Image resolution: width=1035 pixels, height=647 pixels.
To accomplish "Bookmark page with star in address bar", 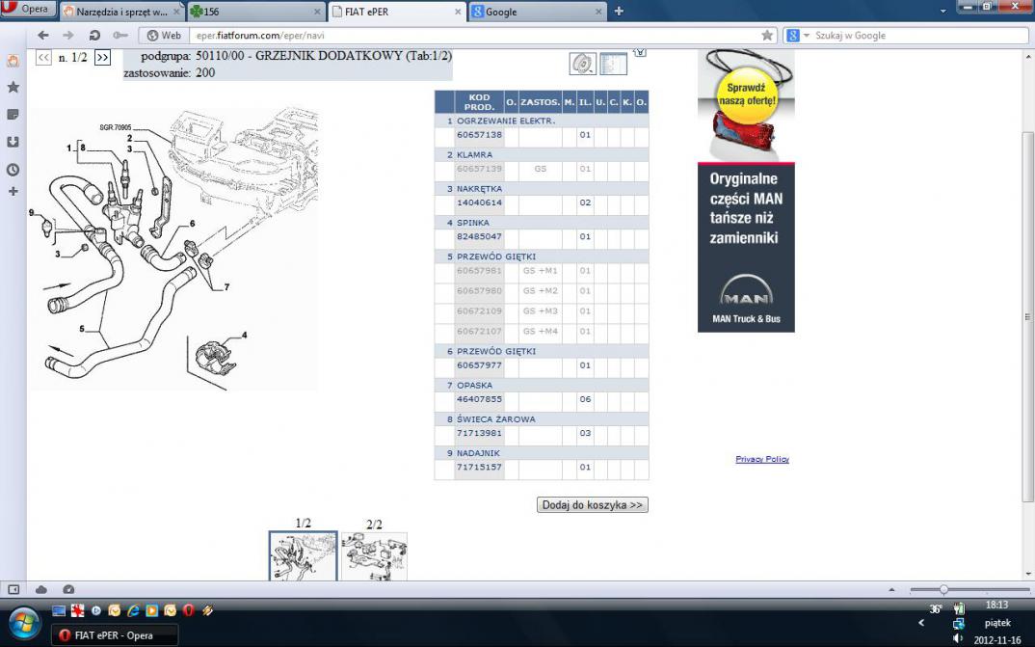I will tap(767, 36).
